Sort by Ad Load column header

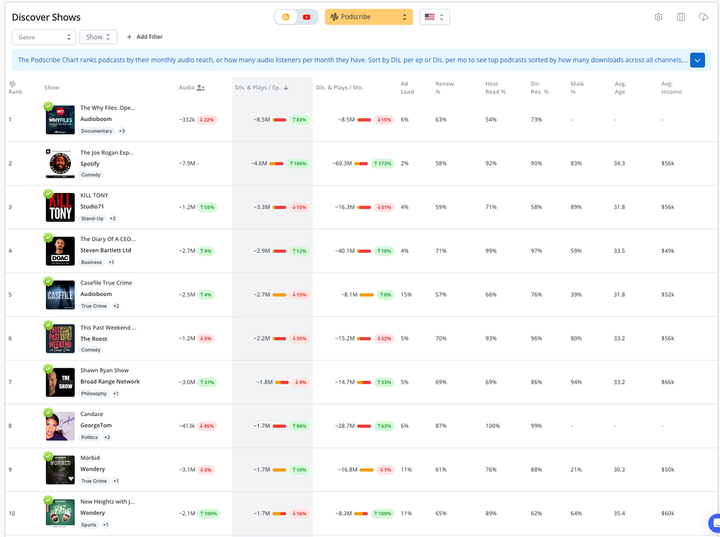click(x=408, y=88)
